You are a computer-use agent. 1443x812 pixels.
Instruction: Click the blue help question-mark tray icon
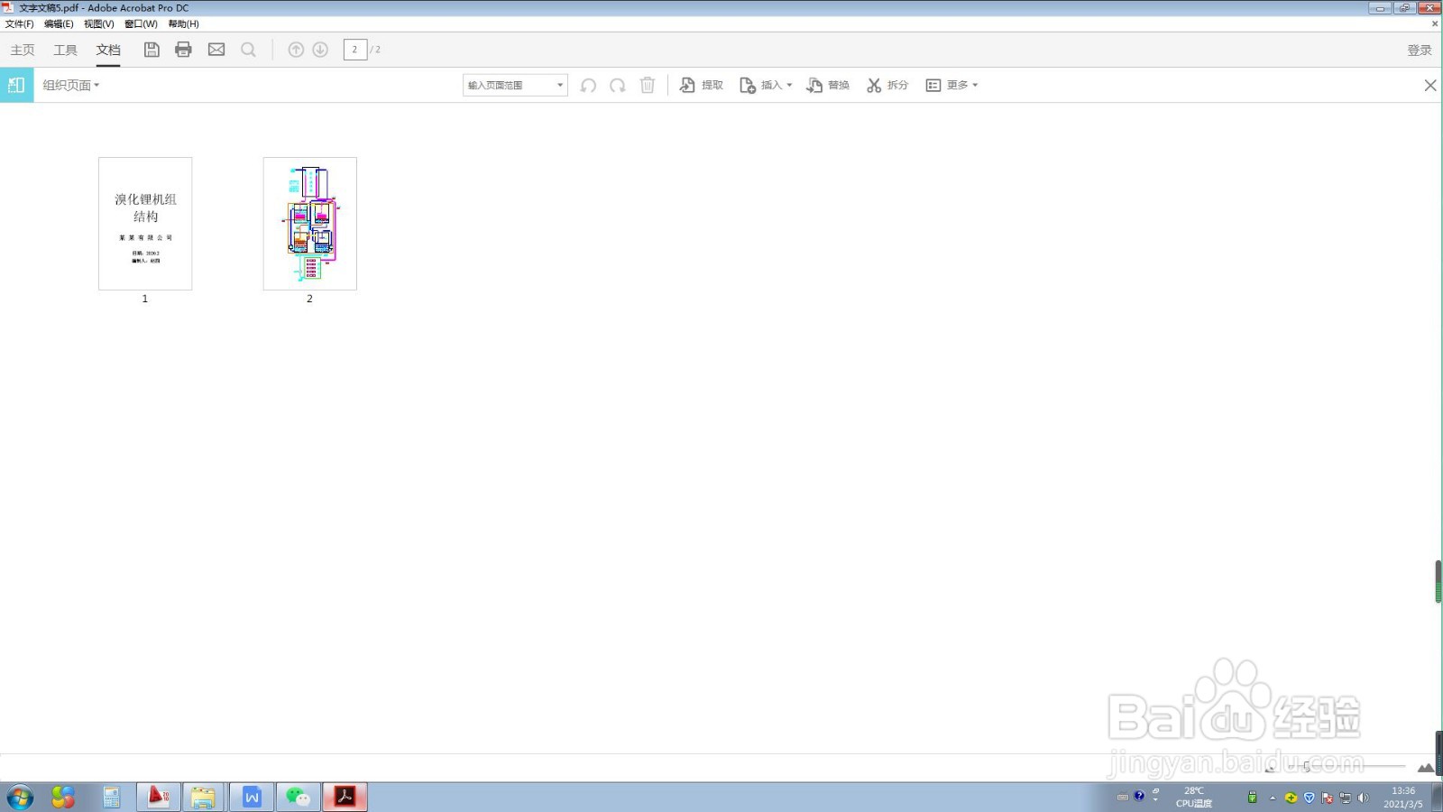coord(1139,796)
